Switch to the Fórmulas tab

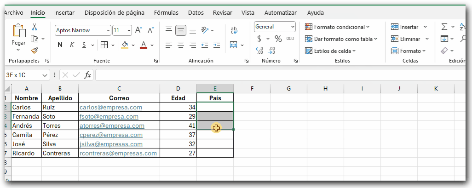(x=166, y=12)
